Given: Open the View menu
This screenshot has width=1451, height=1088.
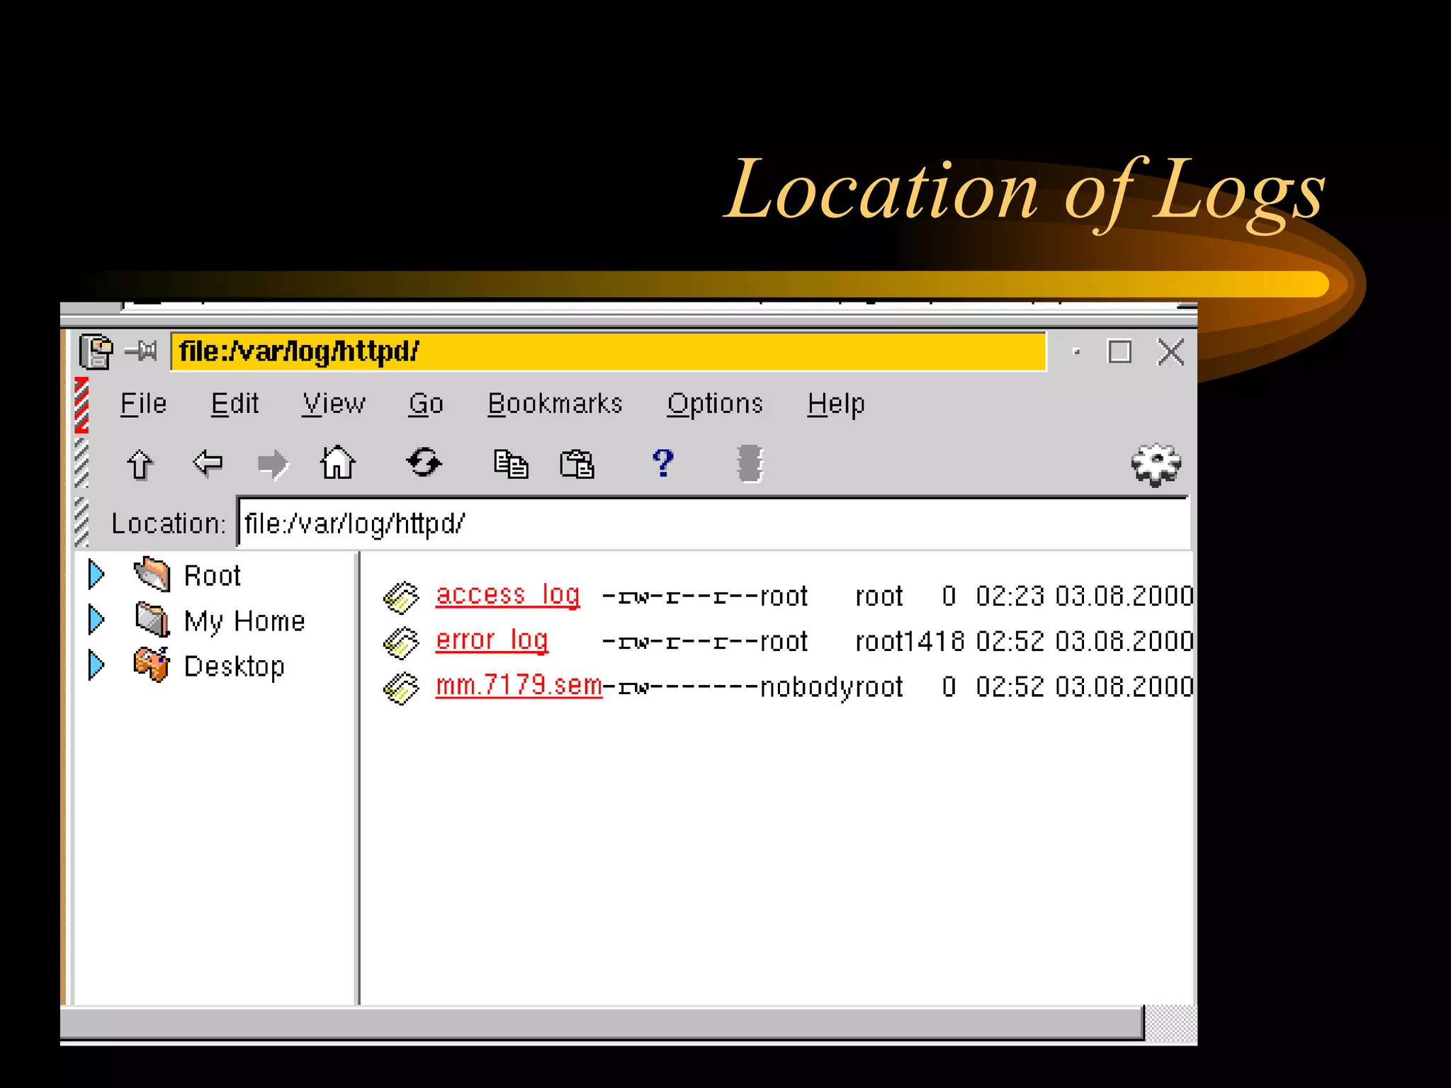Looking at the screenshot, I should (x=334, y=404).
